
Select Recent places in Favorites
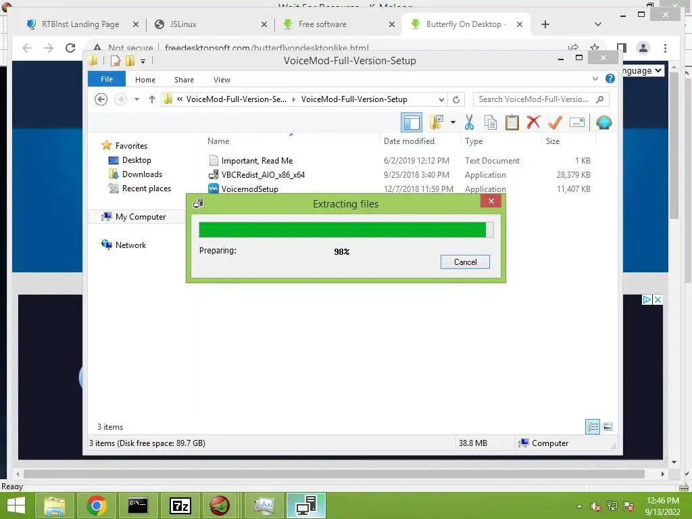[146, 189]
